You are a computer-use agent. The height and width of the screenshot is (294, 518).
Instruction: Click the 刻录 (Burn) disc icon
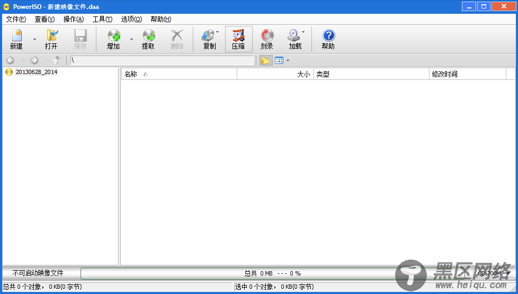coord(267,35)
